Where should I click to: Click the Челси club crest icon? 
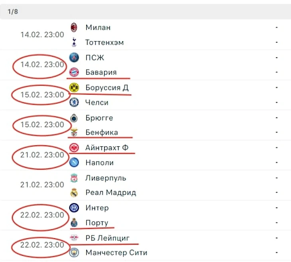click(74, 102)
